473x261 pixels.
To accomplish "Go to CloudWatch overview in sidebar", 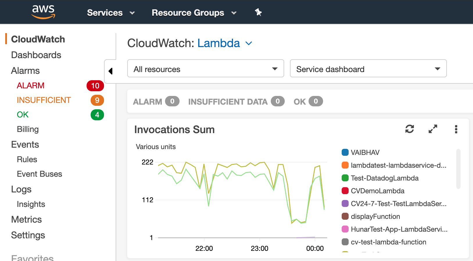I will (x=38, y=39).
